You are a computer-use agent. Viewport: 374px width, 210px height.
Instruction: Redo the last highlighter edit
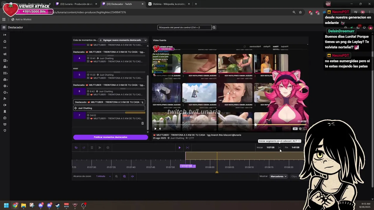(84, 148)
